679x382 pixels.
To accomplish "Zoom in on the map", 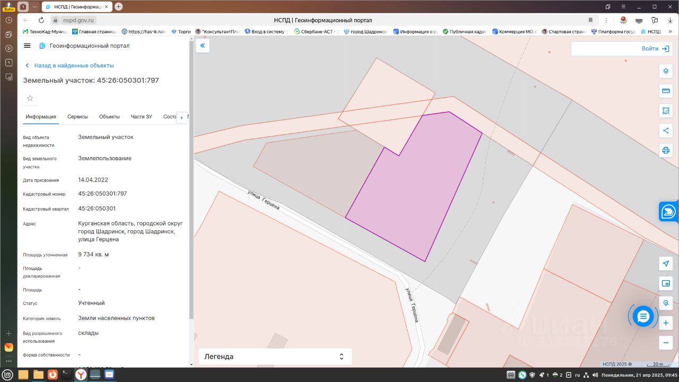I will (x=666, y=323).
